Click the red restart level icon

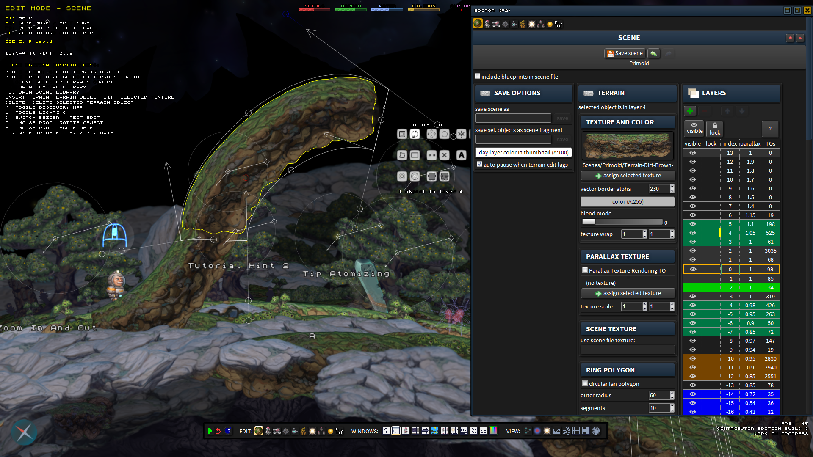tap(218, 431)
